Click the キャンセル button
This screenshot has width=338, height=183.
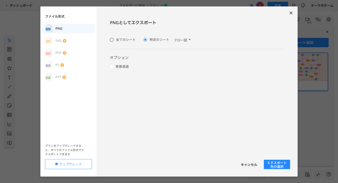249,165
